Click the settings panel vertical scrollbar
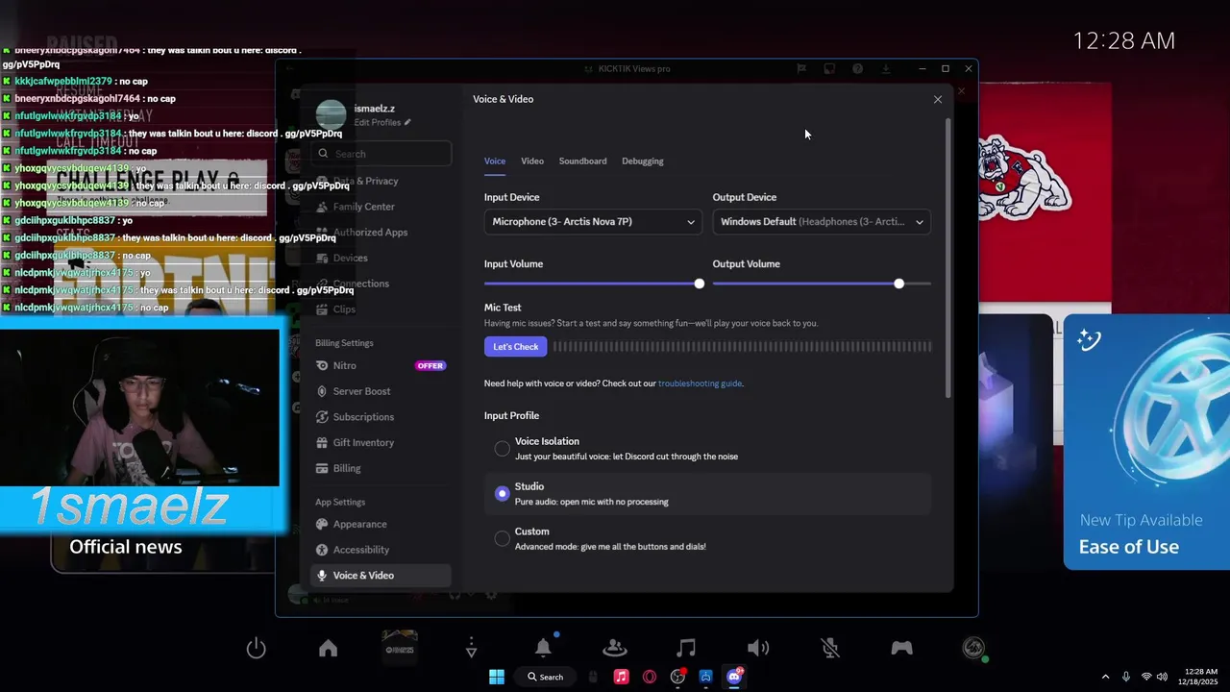 [x=949, y=258]
